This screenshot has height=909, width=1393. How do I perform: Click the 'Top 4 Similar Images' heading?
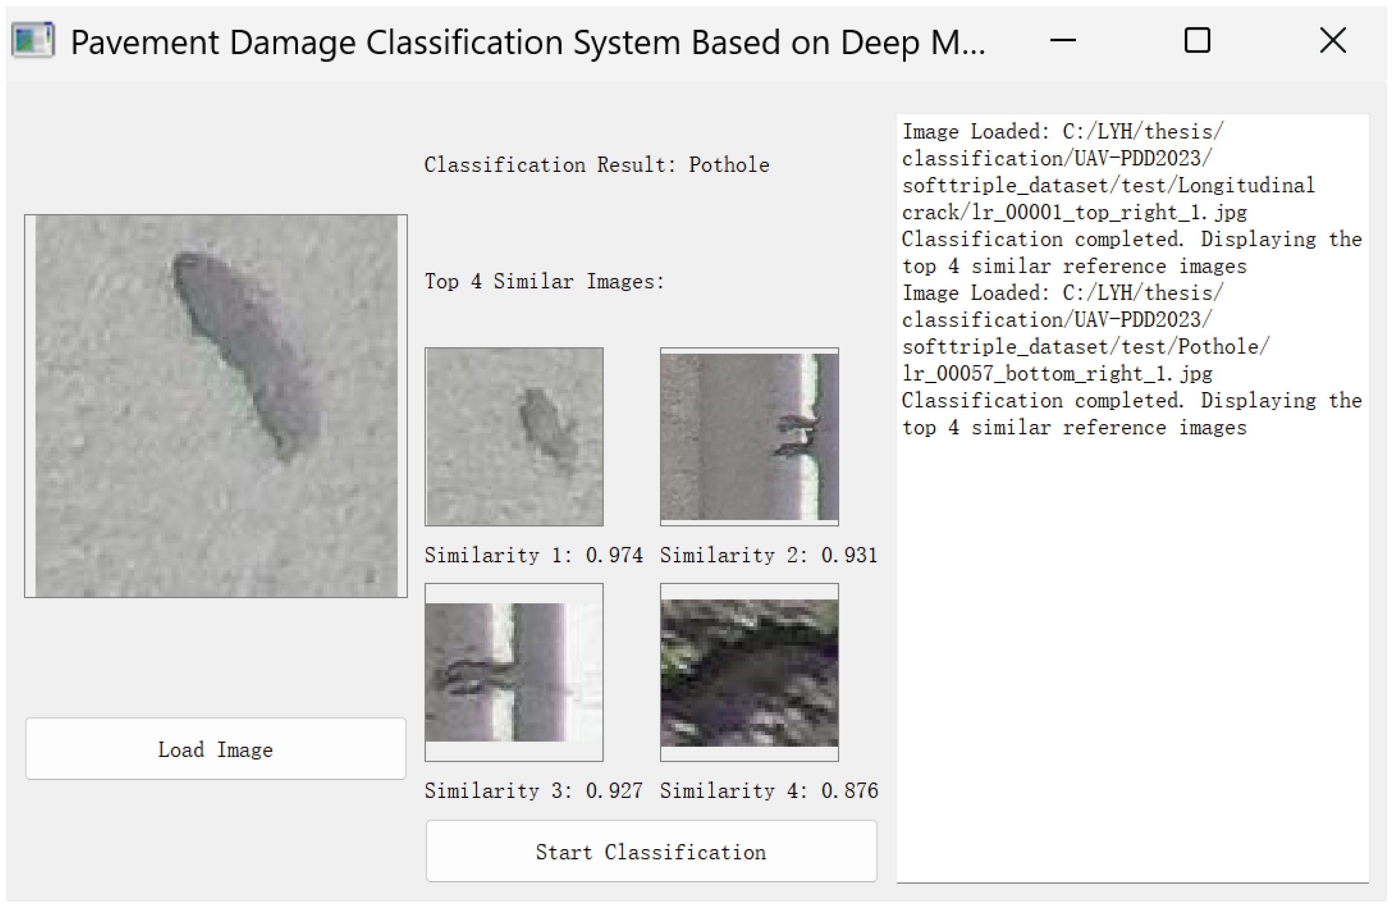click(544, 281)
